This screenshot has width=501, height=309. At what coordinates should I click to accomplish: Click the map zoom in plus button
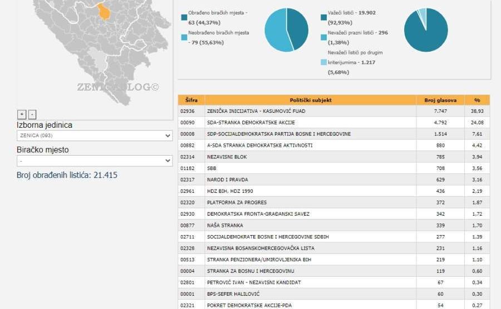[22, 114]
